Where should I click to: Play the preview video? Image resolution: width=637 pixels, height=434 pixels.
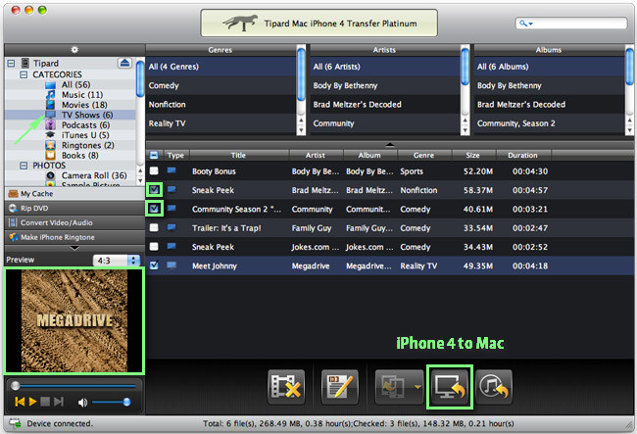pyautogui.click(x=33, y=402)
